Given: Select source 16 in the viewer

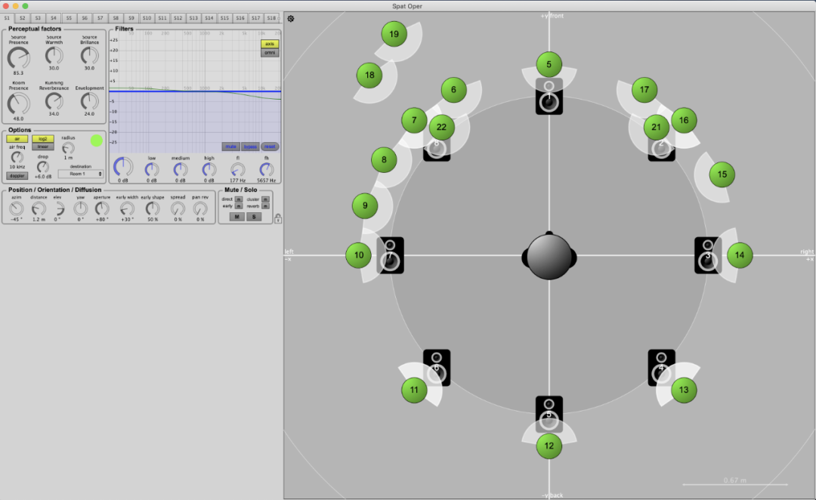Looking at the screenshot, I should coord(684,120).
